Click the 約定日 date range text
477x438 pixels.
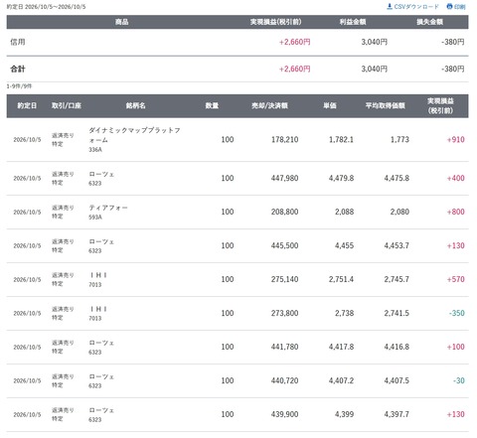coord(47,7)
